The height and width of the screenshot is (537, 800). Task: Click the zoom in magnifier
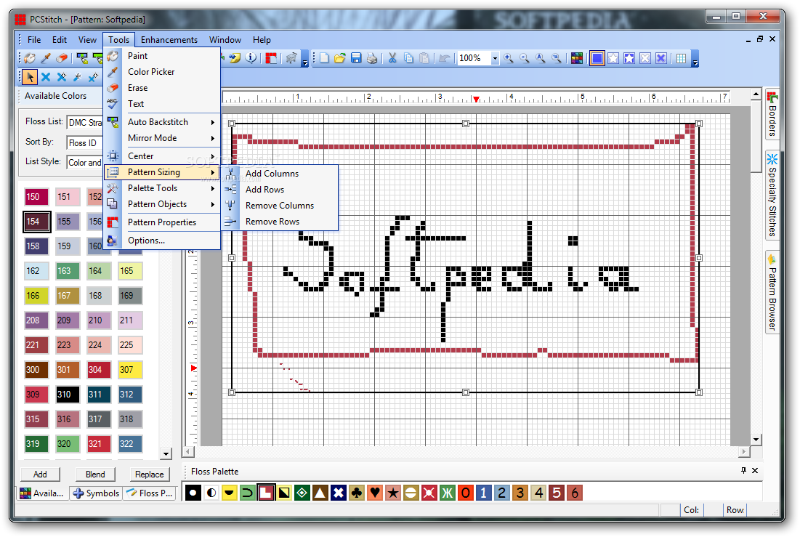(509, 58)
